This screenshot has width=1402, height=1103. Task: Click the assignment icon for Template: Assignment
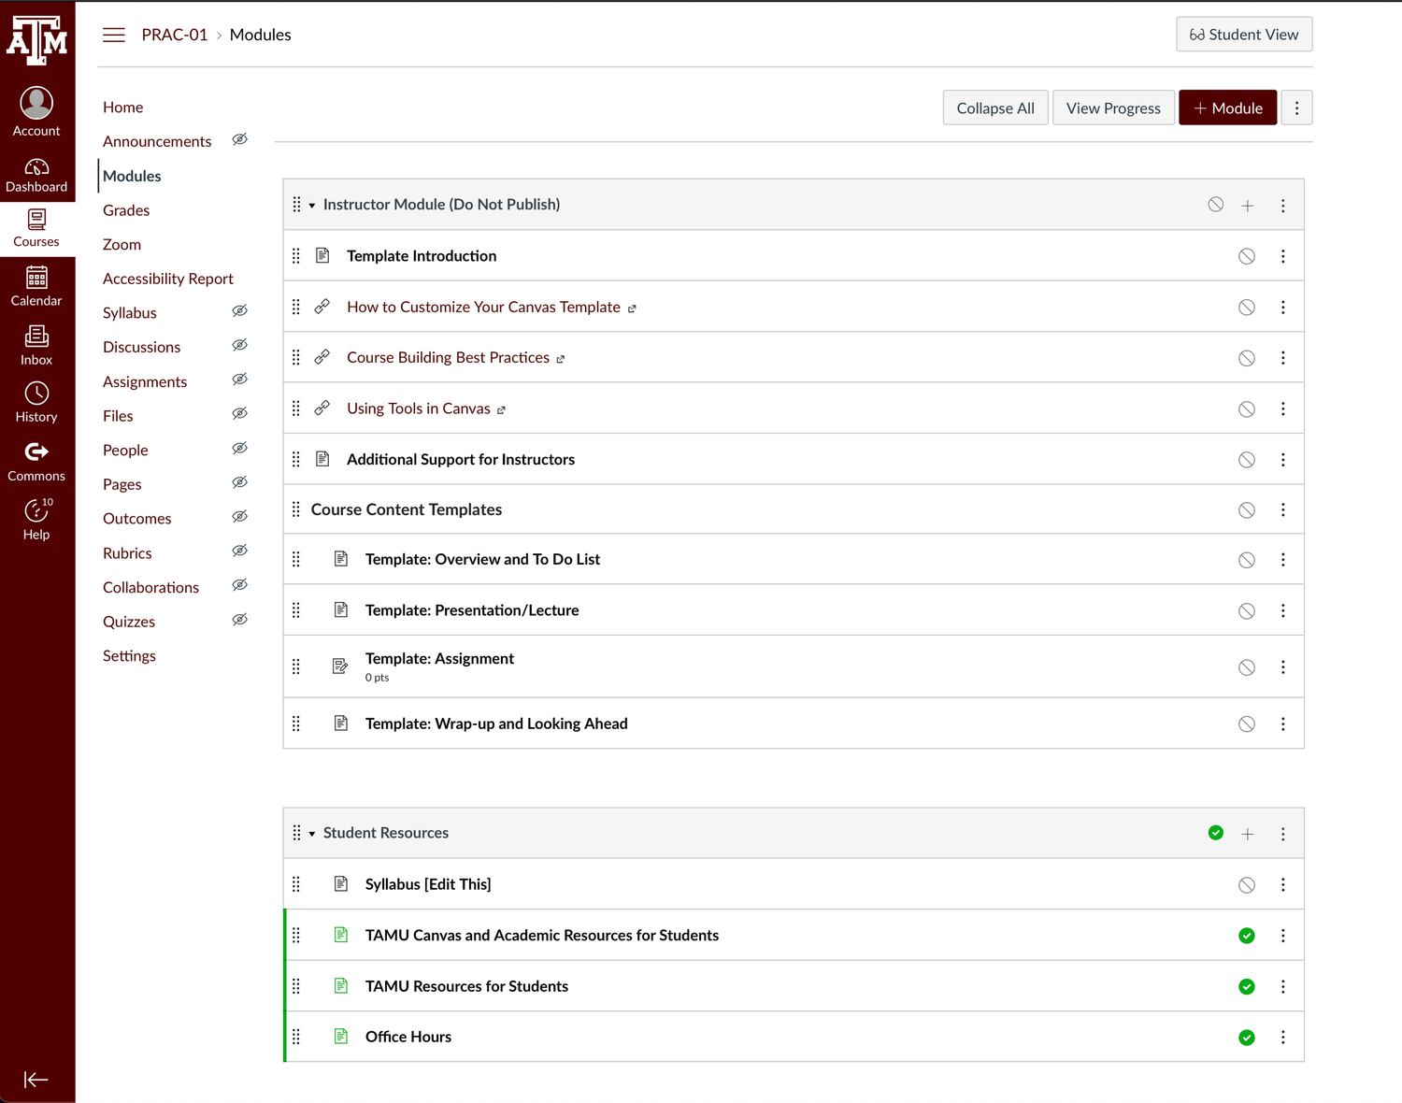340,666
